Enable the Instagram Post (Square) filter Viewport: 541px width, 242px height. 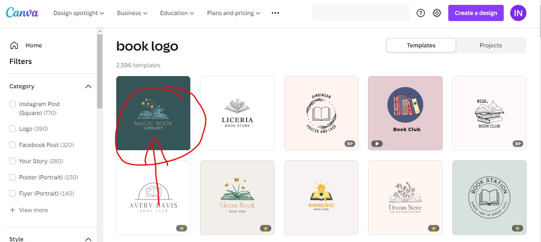[x=13, y=104]
